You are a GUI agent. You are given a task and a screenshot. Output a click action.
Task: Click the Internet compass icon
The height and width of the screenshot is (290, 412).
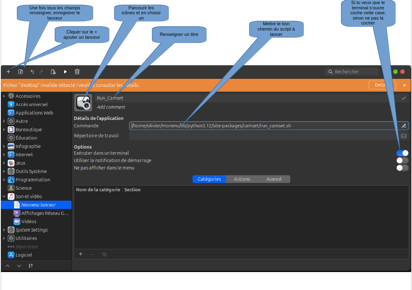(x=11, y=155)
